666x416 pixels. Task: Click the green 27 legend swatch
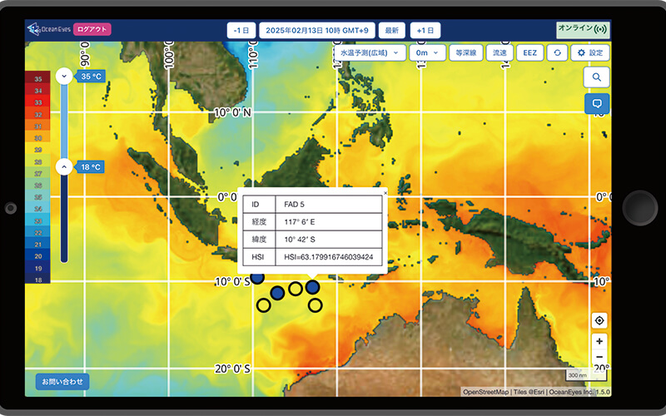coord(37,174)
